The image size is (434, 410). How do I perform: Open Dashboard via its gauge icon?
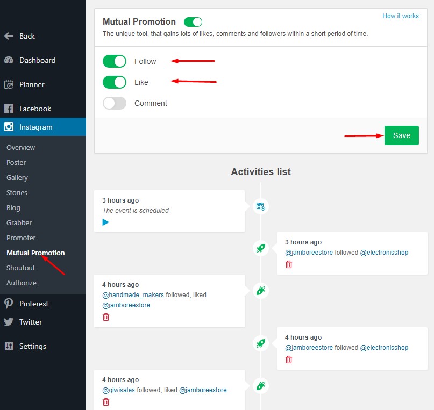pos(9,60)
